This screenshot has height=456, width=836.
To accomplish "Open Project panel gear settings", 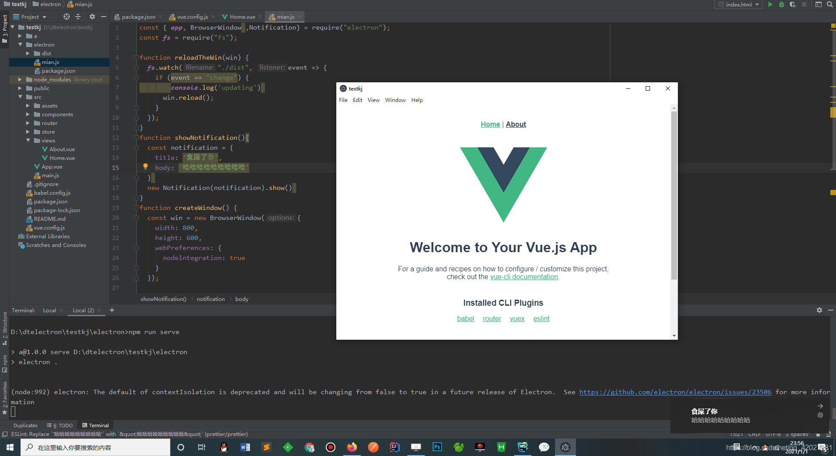I will 92,17.
